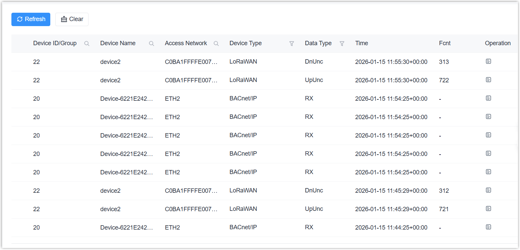Click search icon for Access Network column
This screenshot has height=250, width=520.
216,44
